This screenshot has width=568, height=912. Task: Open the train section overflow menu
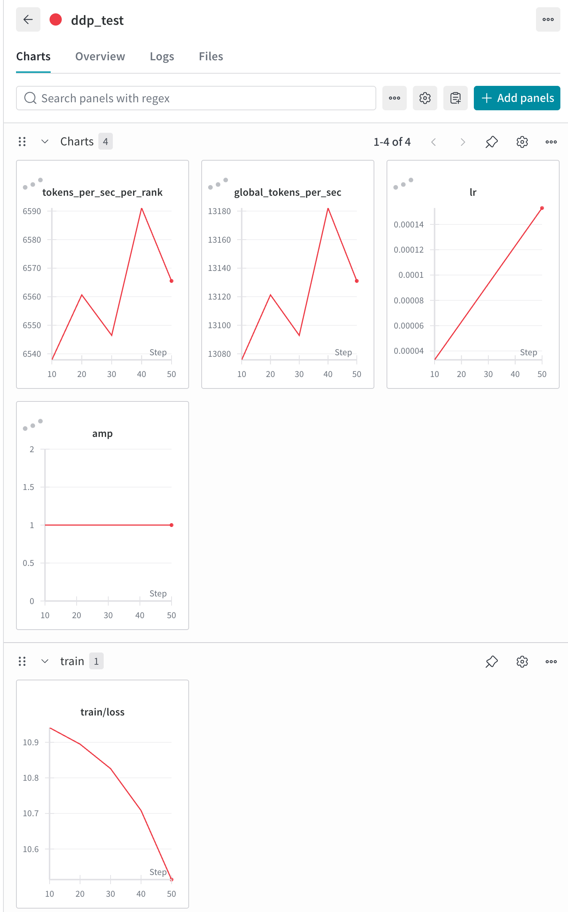tap(551, 662)
